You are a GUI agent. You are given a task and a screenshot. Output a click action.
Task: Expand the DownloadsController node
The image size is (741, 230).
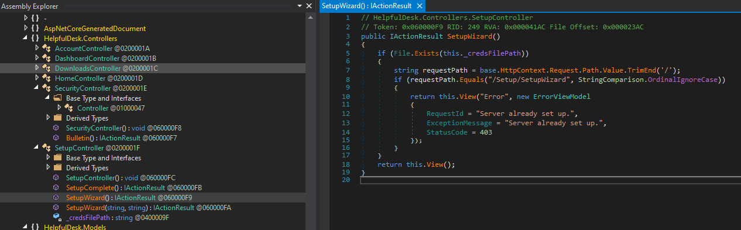[x=37, y=68]
